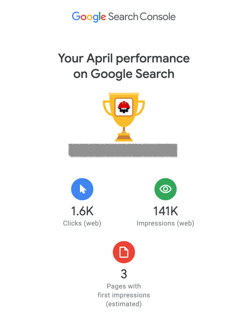Select the redacted gray site name bar
Screen dimensions: 250x329
pos(123,150)
